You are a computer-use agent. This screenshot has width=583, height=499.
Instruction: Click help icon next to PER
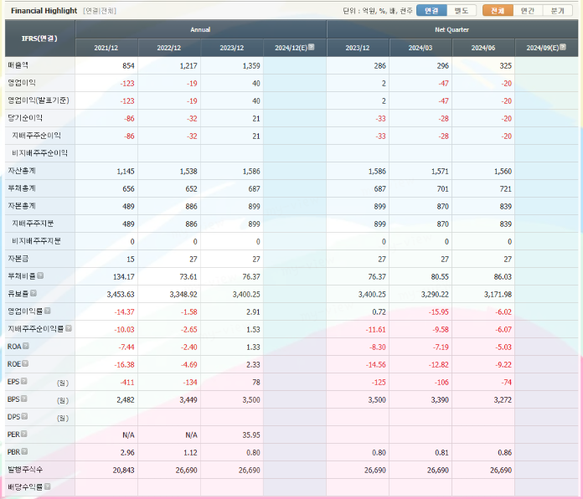23,434
